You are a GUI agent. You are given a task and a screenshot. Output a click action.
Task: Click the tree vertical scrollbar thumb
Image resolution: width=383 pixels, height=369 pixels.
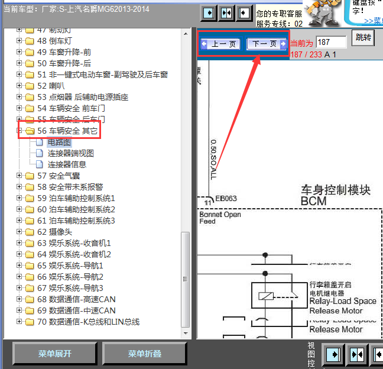coord(186,279)
